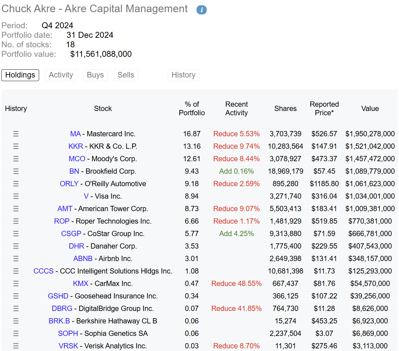
Task: Open the V ticker link
Action: click(86, 196)
